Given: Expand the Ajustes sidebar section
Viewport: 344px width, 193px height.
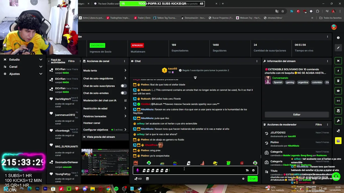Looking at the screenshot, I should (x=23, y=74).
